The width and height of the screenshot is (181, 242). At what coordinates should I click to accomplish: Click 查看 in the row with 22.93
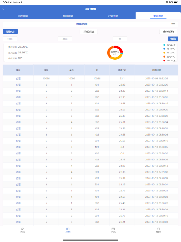(18, 97)
